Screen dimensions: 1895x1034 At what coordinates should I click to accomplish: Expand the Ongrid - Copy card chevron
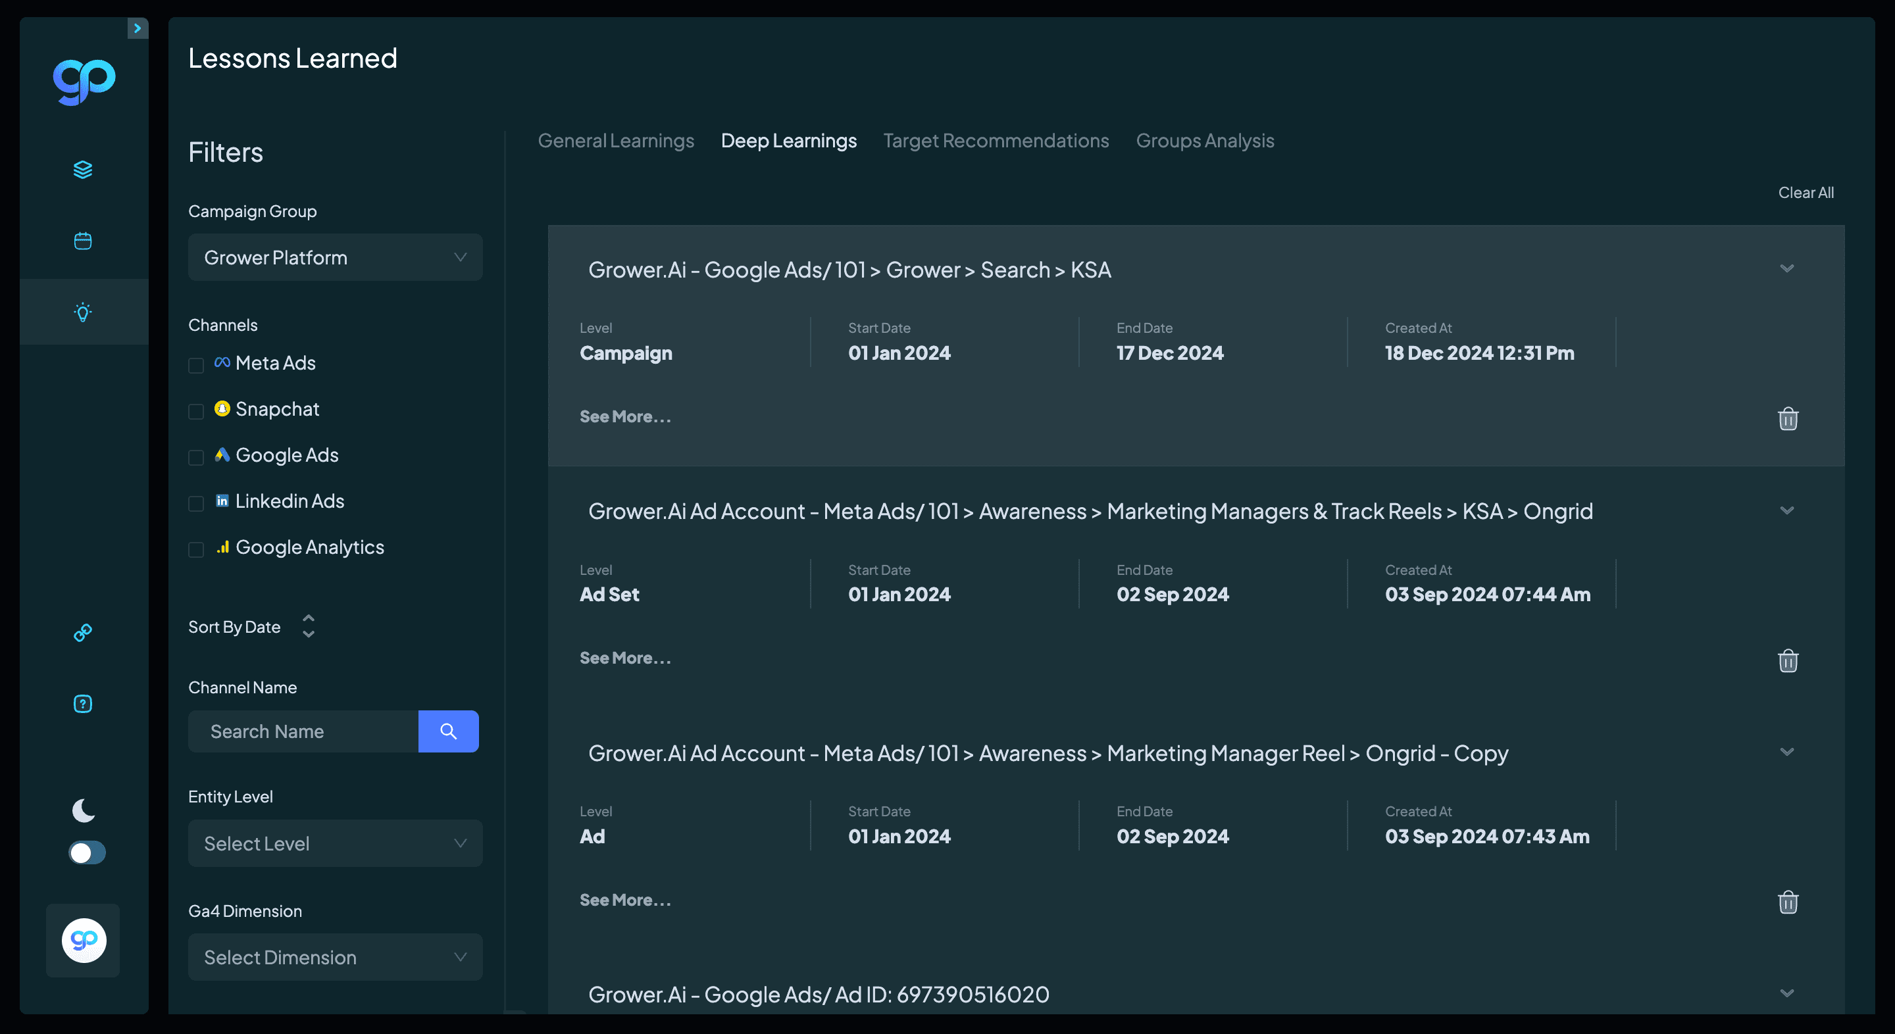coord(1787,752)
